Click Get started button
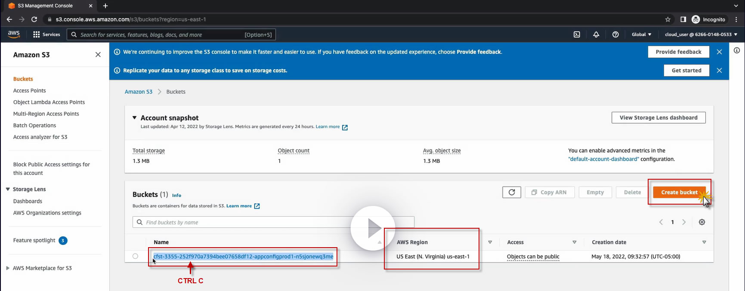Screen dimensions: 745x291 tap(686, 70)
